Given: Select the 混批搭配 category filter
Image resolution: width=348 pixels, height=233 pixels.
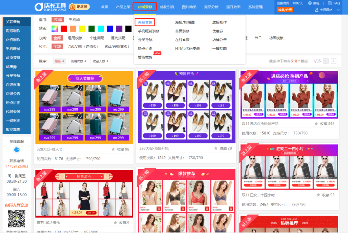Looking at the screenshot, I should click(118, 38).
